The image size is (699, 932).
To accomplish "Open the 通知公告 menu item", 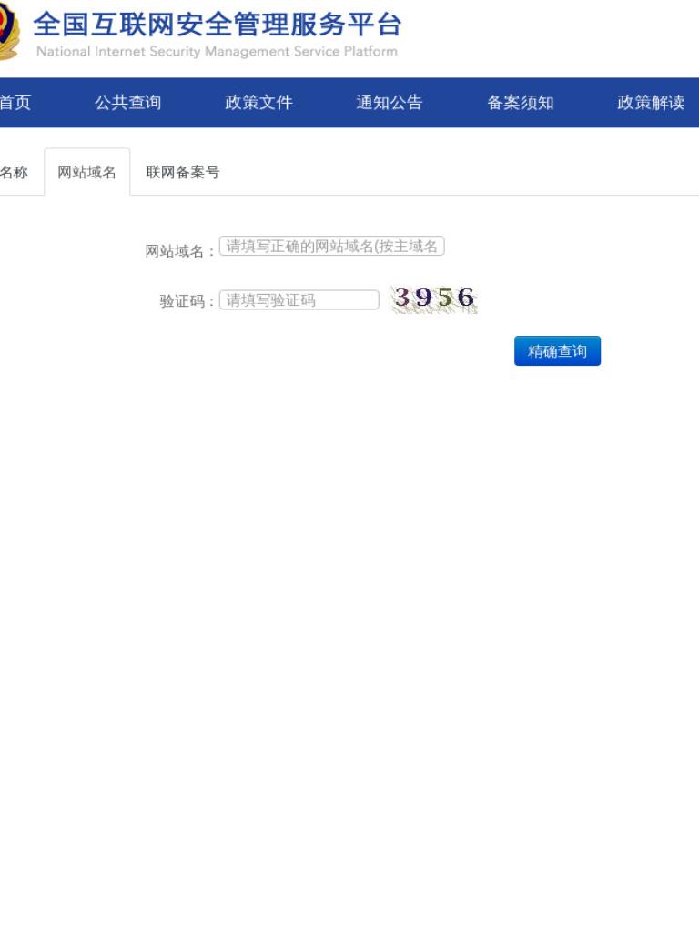I will (x=390, y=102).
